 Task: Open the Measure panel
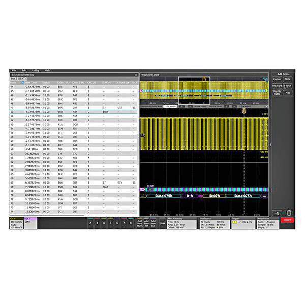pos(277,86)
